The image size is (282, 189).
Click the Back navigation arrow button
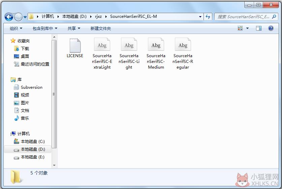tap(9, 17)
